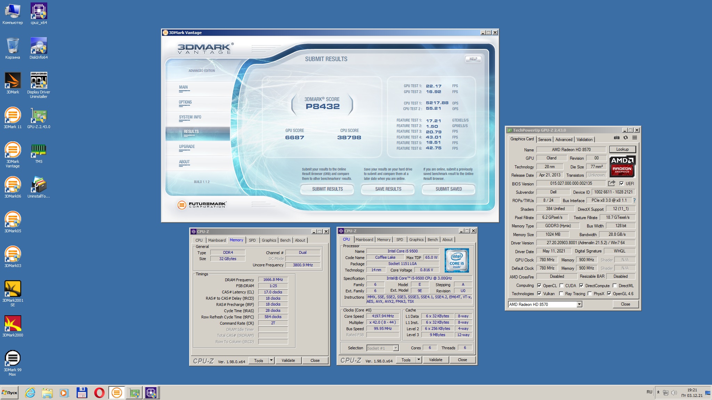712x400 pixels.
Task: Open the 3DMark05 desktop shortcut
Action: (x=13, y=222)
